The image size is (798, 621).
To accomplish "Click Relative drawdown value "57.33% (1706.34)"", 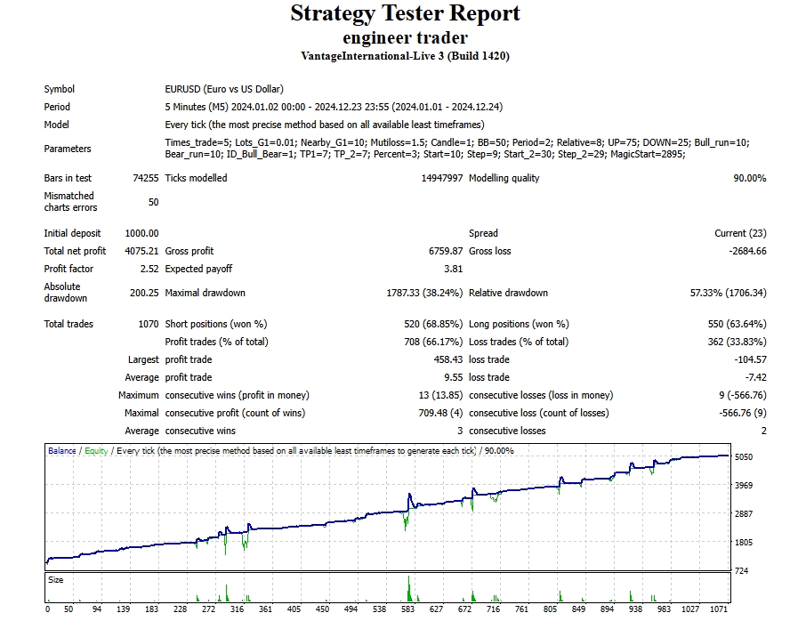I will tap(729, 293).
